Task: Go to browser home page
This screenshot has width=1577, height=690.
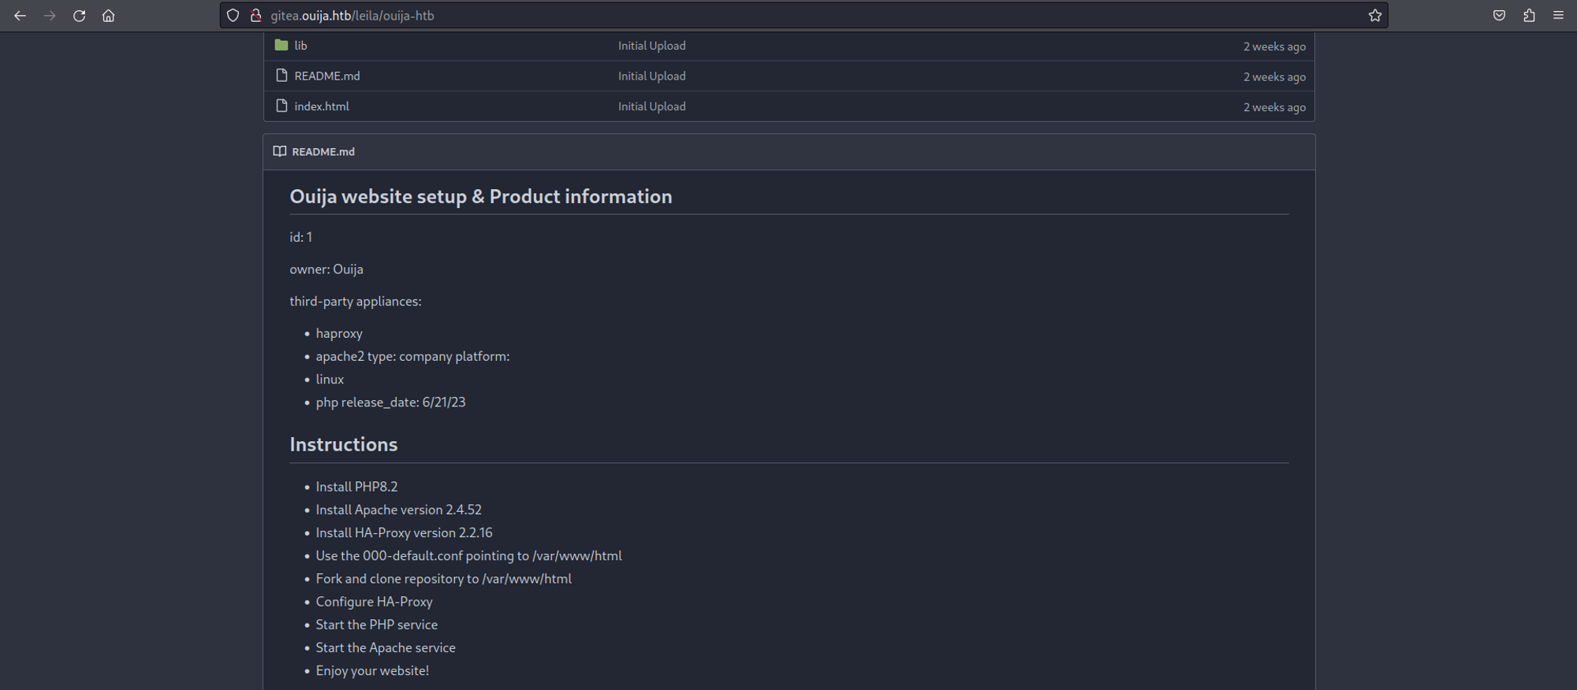Action: pyautogui.click(x=109, y=16)
